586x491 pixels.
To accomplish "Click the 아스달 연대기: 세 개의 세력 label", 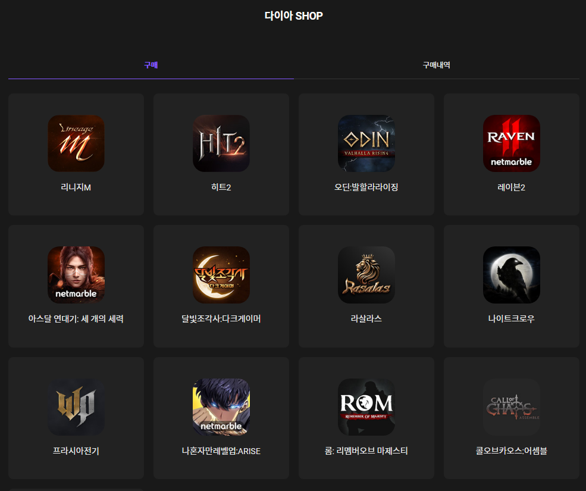I will click(76, 319).
